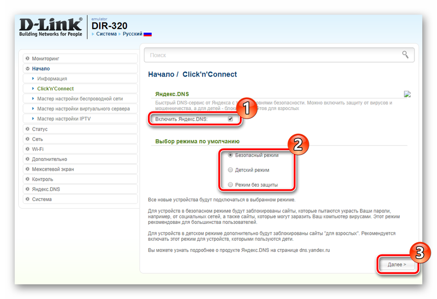Open Мастер настройки беспроводной сети
This screenshot has width=437, height=299.
pyautogui.click(x=80, y=99)
